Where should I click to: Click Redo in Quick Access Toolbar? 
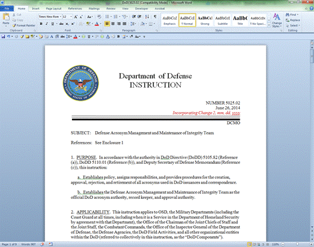click(17, 37)
